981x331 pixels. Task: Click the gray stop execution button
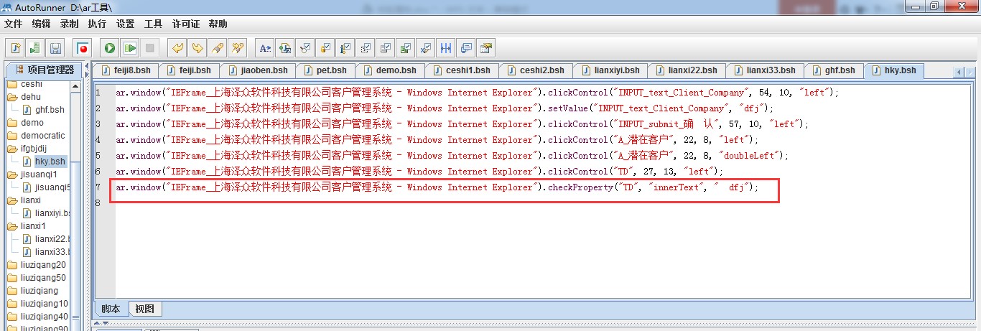[150, 48]
